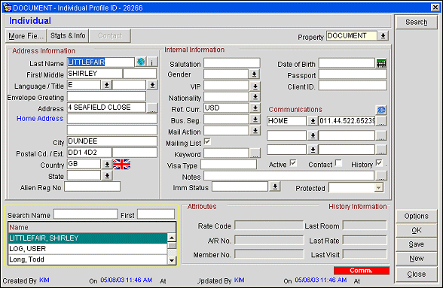Click the Communications web browser icon
The image size is (443, 288).
(381, 110)
